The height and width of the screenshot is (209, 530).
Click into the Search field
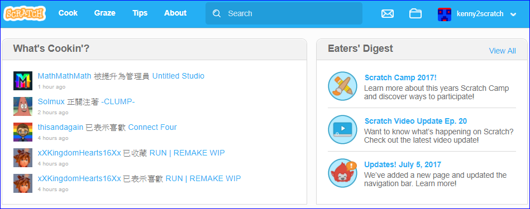(284, 13)
